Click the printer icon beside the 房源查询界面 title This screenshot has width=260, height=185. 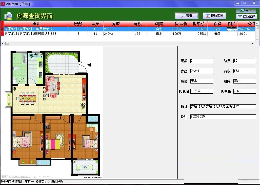pos(8,15)
